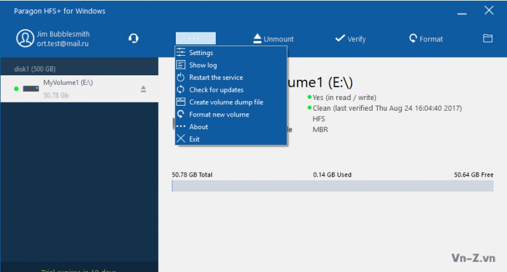Image resolution: width=507 pixels, height=272 pixels.
Task: Select MyVolume1 (E:\) in the sidebar
Action: pos(79,89)
